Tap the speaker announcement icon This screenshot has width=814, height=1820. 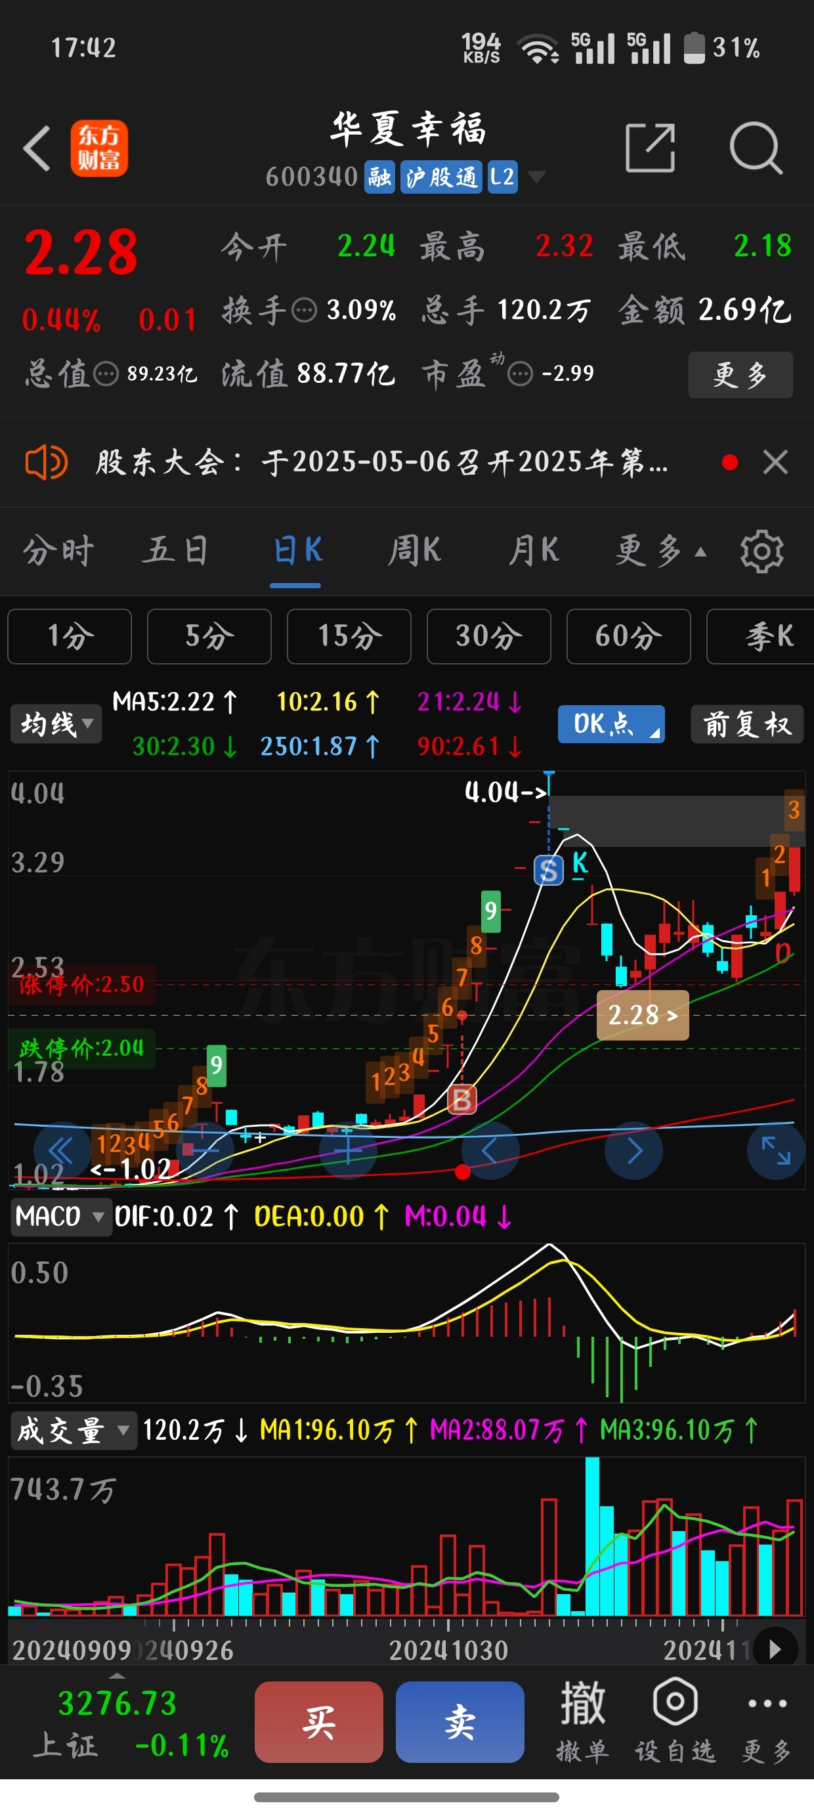click(46, 463)
